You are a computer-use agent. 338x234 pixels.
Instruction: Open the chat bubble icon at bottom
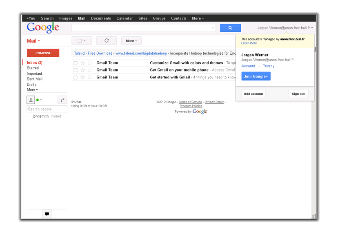coord(47,214)
